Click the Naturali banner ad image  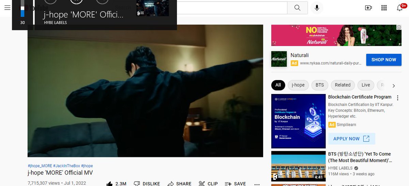click(336, 35)
